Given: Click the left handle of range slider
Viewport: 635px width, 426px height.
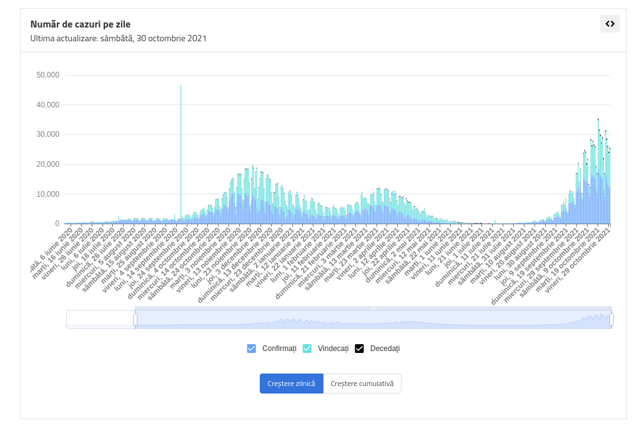Looking at the screenshot, I should (135, 320).
